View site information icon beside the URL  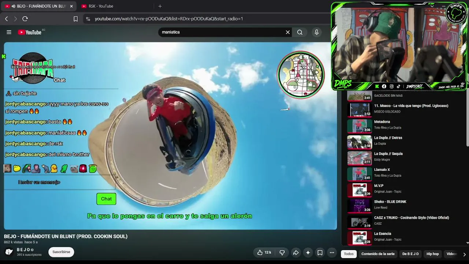(x=88, y=19)
